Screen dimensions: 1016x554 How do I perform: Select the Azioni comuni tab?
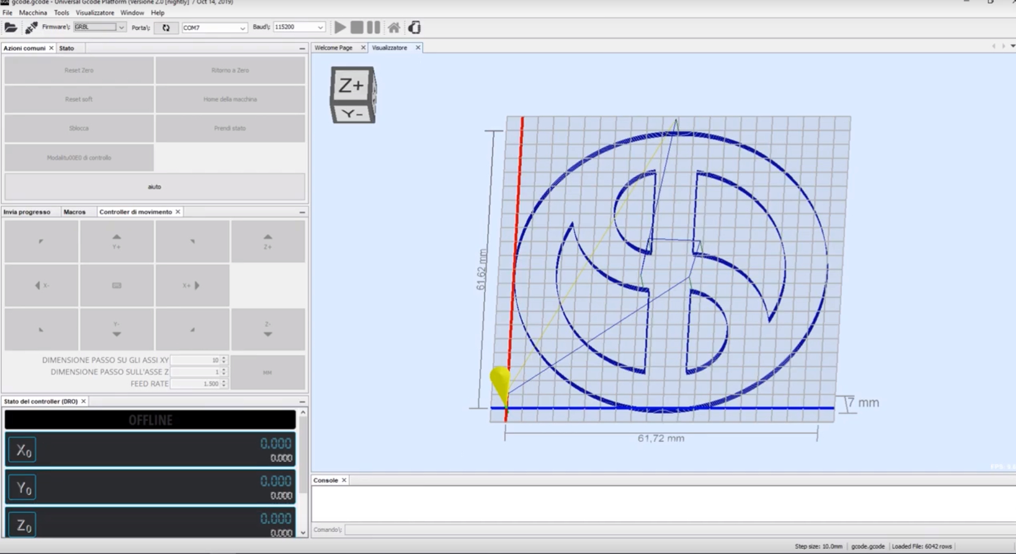25,48
